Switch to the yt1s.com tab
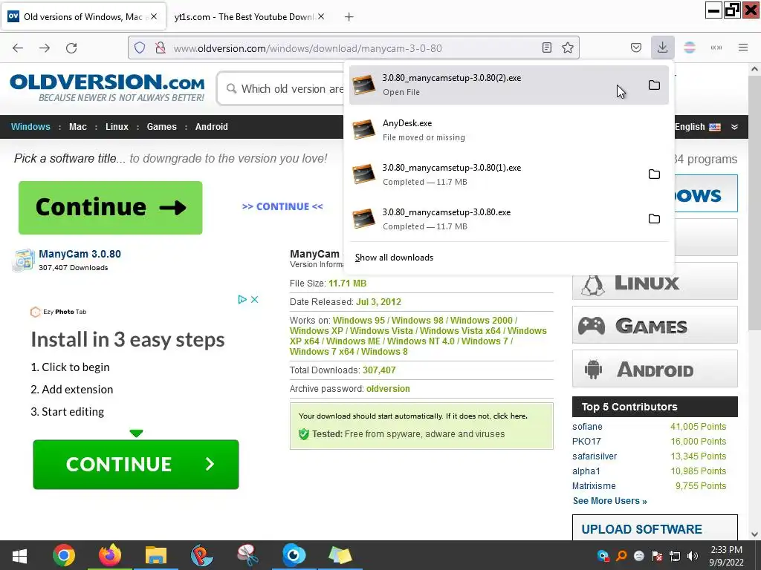 244,17
